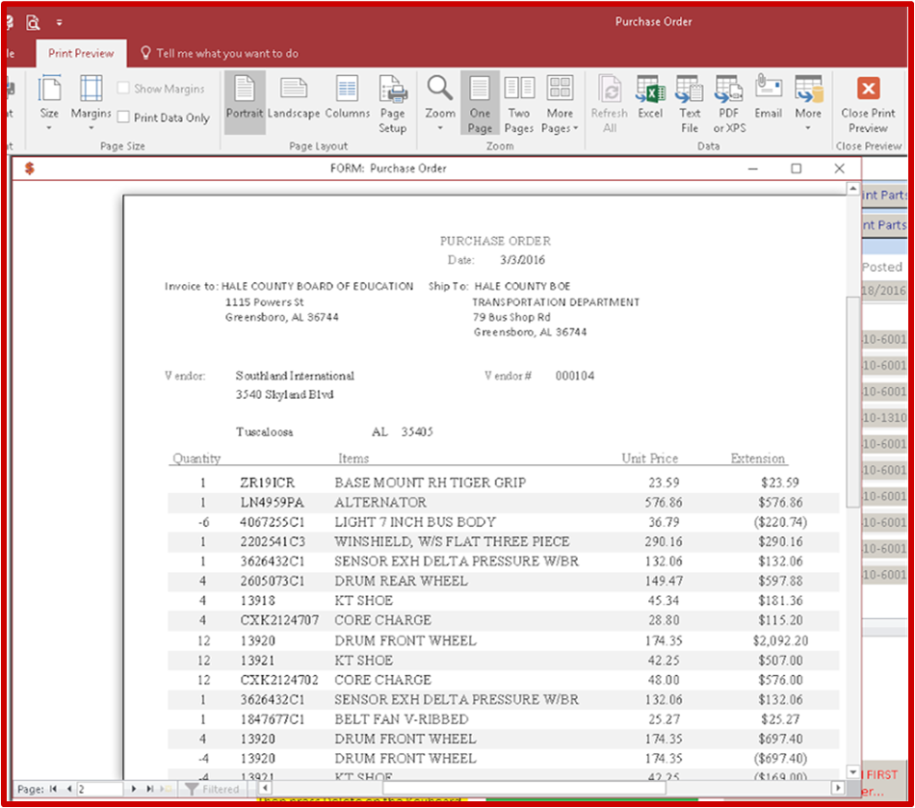915x808 pixels.
Task: Open the Customize Quick Access Toolbar arrow
Action: (59, 23)
